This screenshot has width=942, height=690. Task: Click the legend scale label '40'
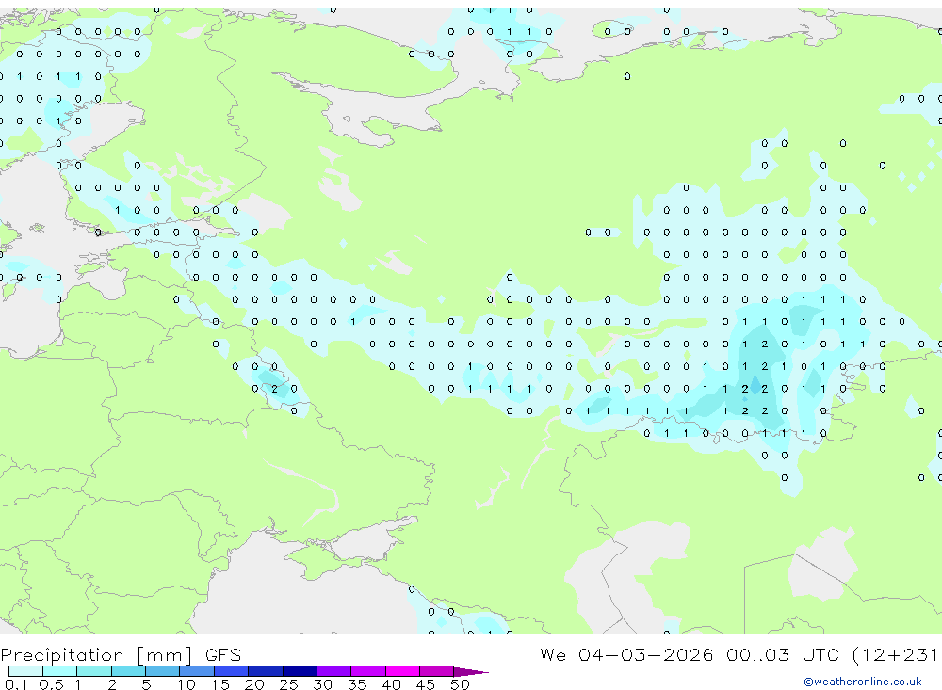click(x=391, y=684)
